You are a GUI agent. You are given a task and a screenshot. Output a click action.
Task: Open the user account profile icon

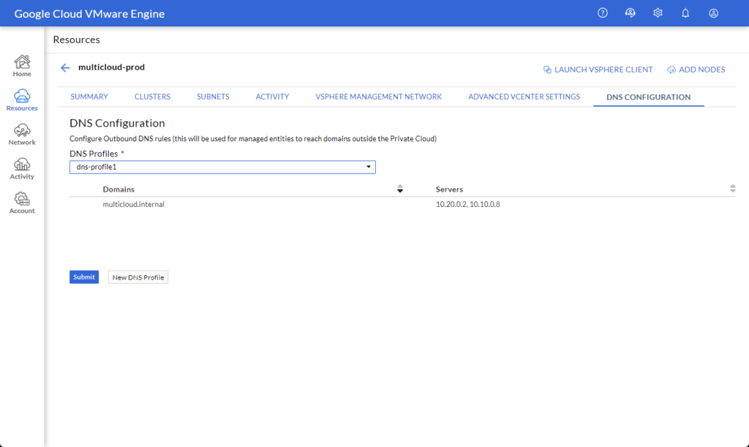pyautogui.click(x=713, y=13)
